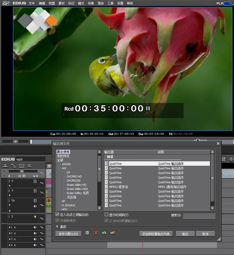Expand track 3 A disclosure triangle

click(10, 239)
